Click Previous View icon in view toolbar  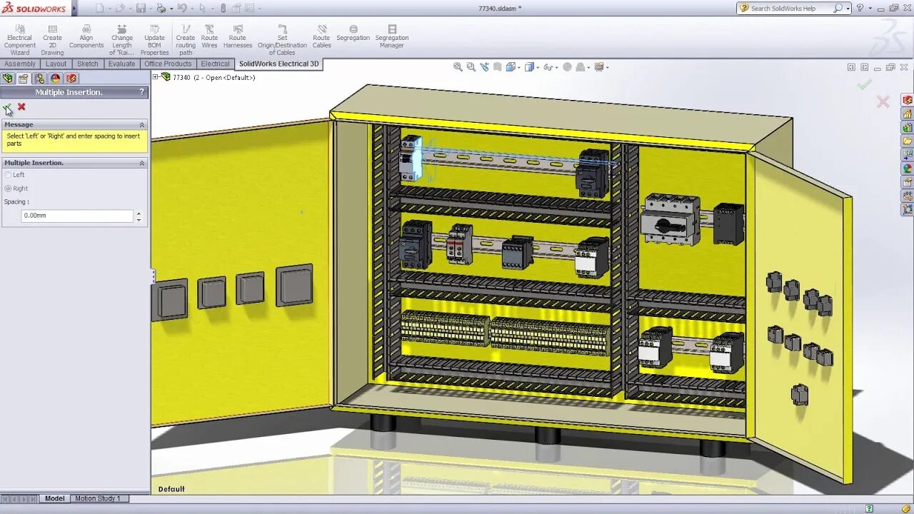(484, 66)
